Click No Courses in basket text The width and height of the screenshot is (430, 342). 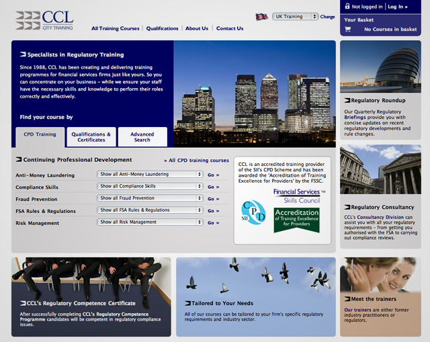[390, 29]
